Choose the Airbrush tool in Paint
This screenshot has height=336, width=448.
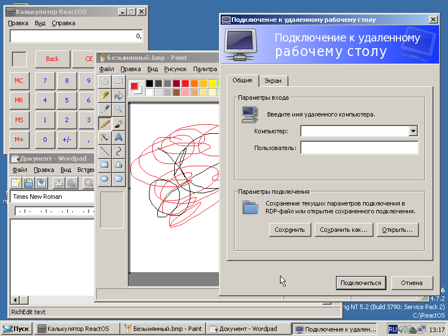tap(105, 137)
